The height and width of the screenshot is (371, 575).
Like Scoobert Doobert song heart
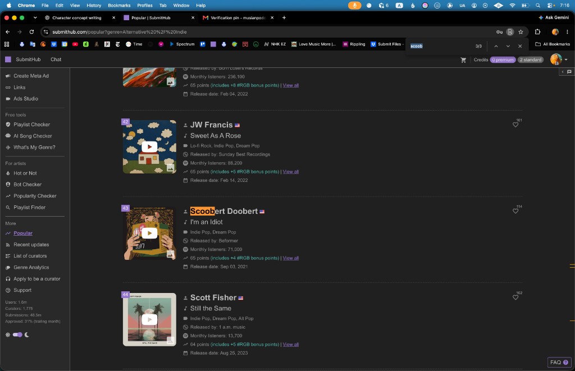515,211
